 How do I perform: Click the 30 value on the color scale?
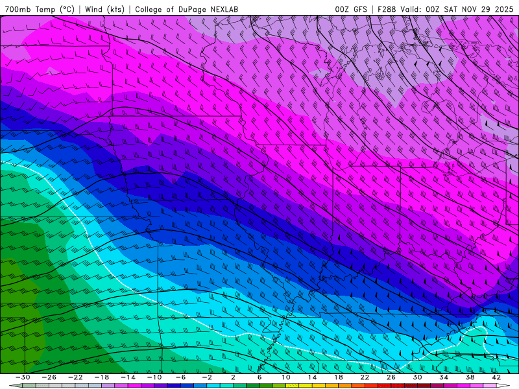pos(417,377)
